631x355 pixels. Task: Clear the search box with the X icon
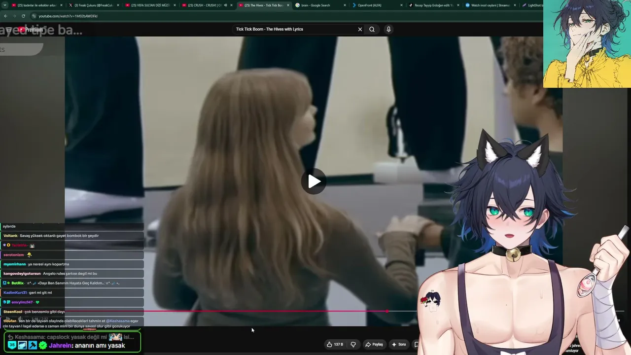point(360,29)
